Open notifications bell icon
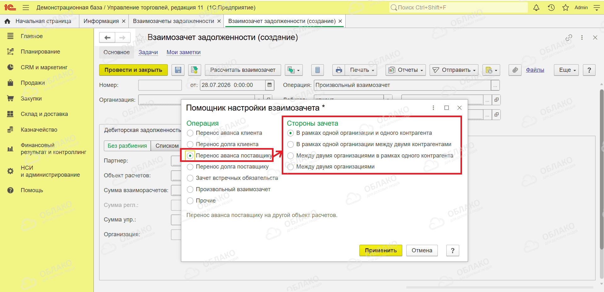This screenshot has height=292, width=604. (x=536, y=8)
